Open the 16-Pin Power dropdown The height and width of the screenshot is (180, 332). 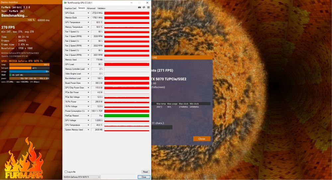click(x=88, y=102)
